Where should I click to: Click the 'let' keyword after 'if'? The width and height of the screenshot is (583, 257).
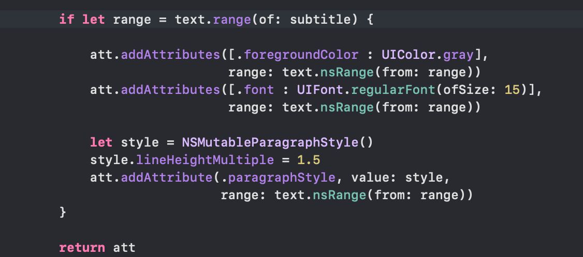pyautogui.click(x=94, y=19)
